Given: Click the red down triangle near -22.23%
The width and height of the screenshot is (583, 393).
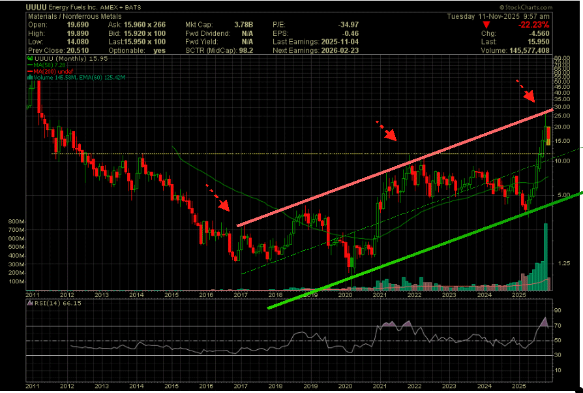Looking at the screenshot, I should click(486, 25).
